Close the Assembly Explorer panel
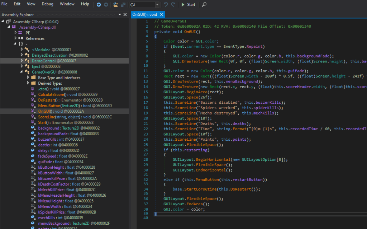367x229 pixels. [125, 15]
